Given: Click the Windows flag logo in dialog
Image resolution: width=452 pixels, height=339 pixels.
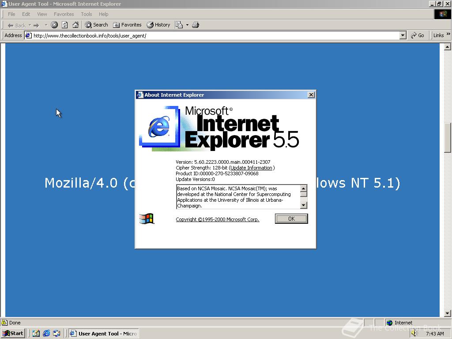Looking at the screenshot, I should pos(147,219).
